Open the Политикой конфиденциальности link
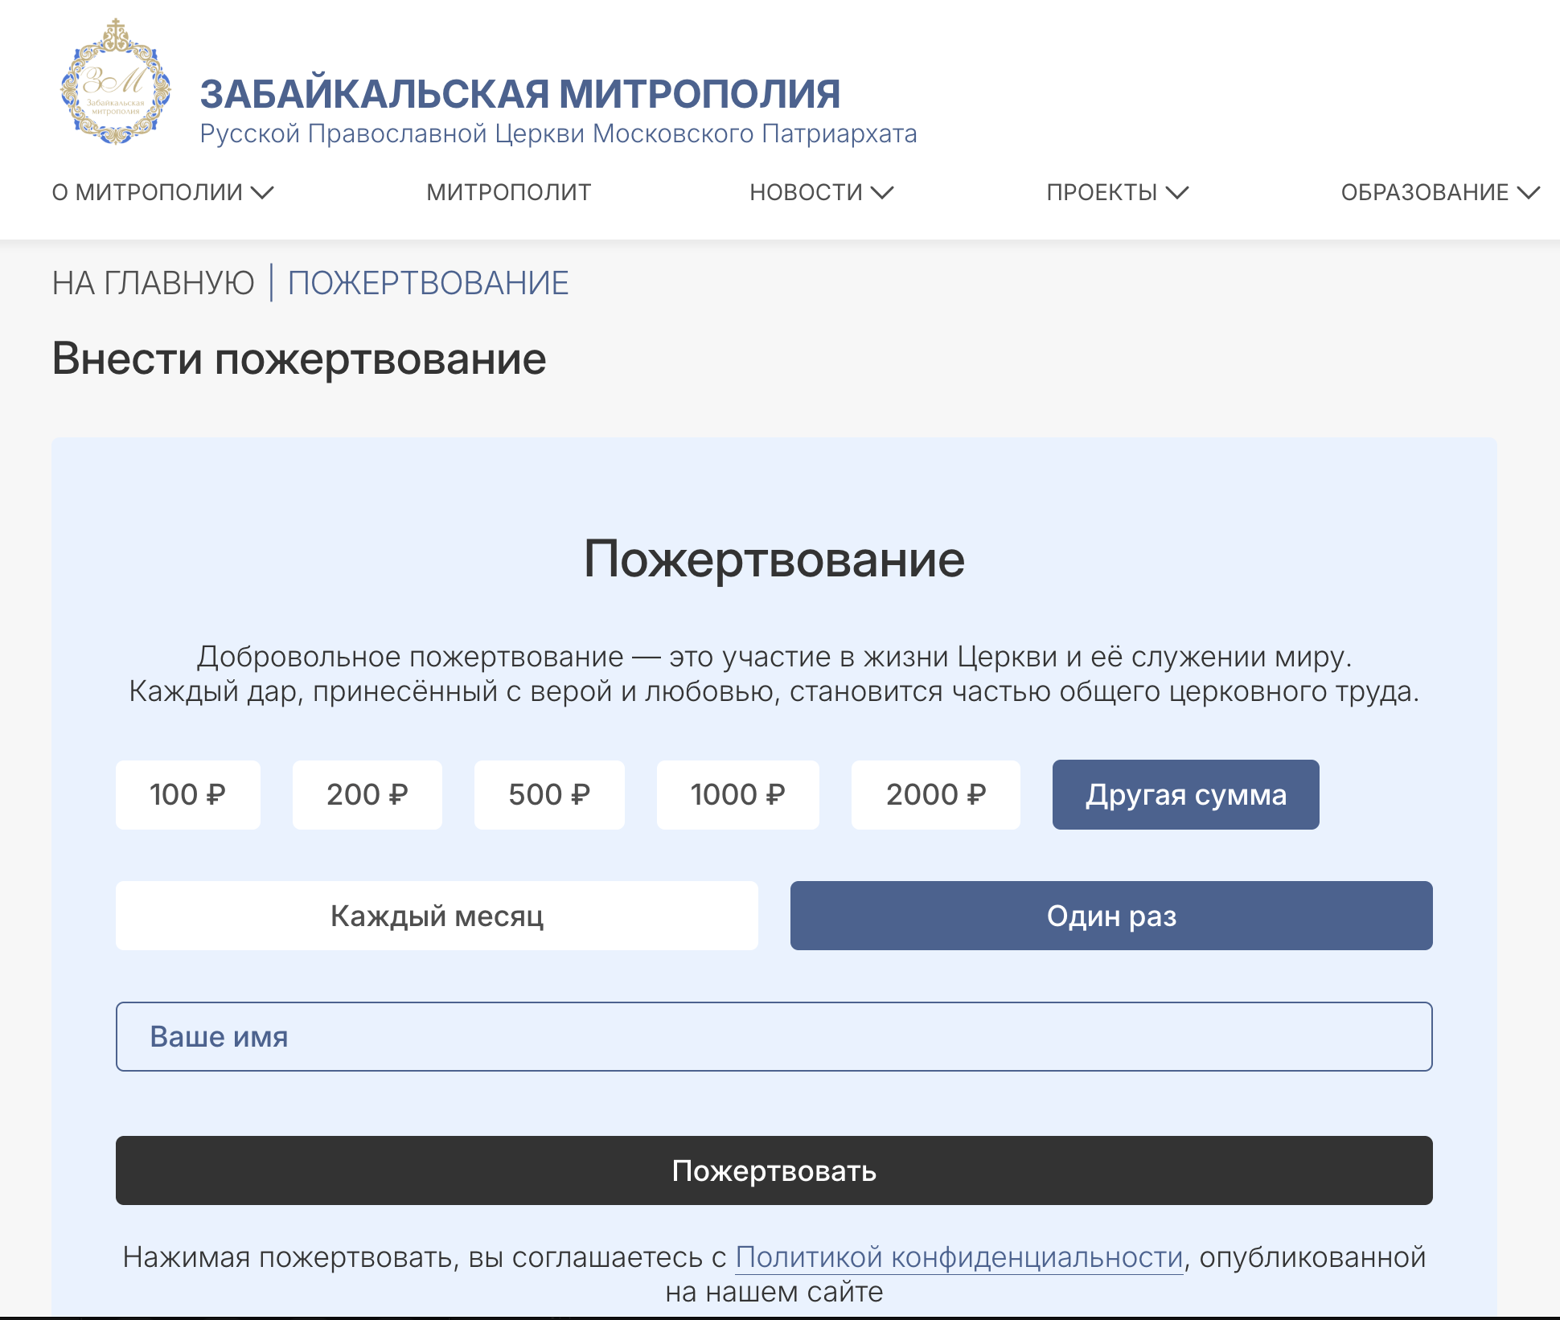 pyautogui.click(x=959, y=1256)
